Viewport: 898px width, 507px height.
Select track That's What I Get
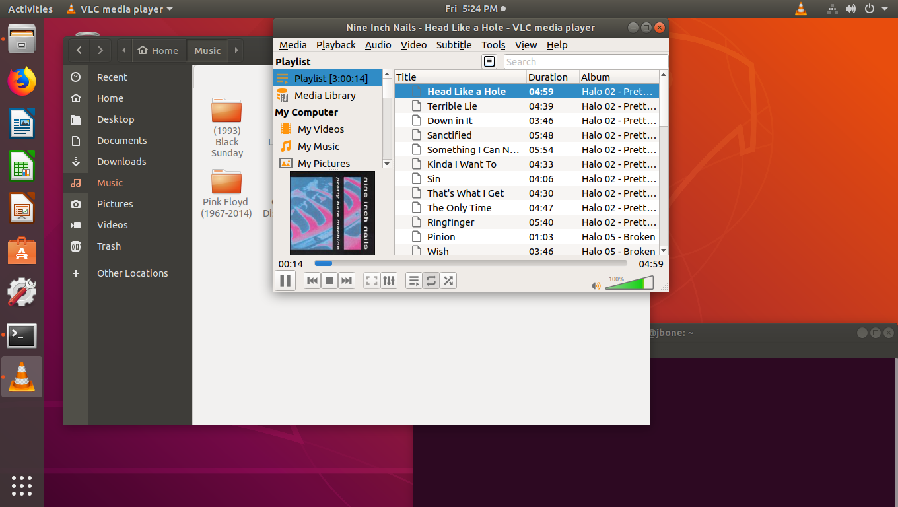pos(527,193)
